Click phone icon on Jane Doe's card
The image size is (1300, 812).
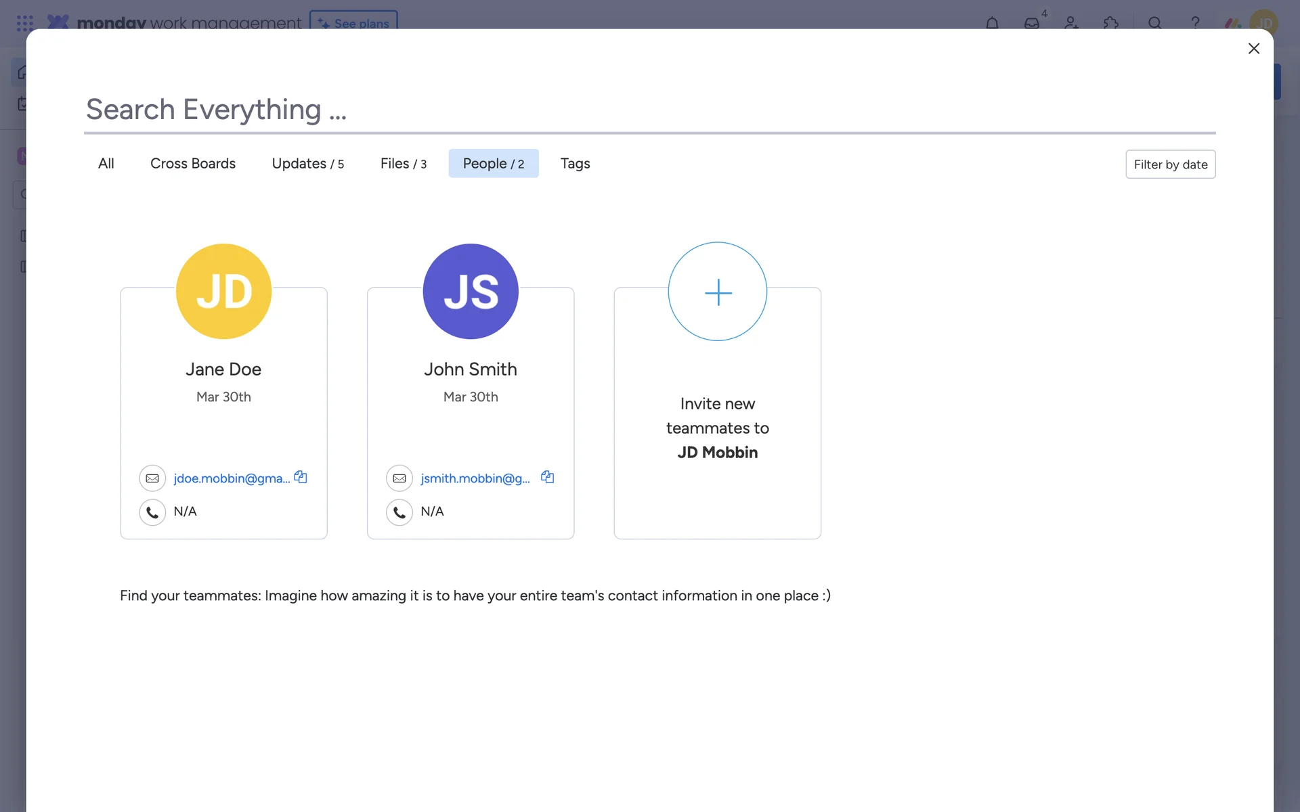[x=152, y=512]
